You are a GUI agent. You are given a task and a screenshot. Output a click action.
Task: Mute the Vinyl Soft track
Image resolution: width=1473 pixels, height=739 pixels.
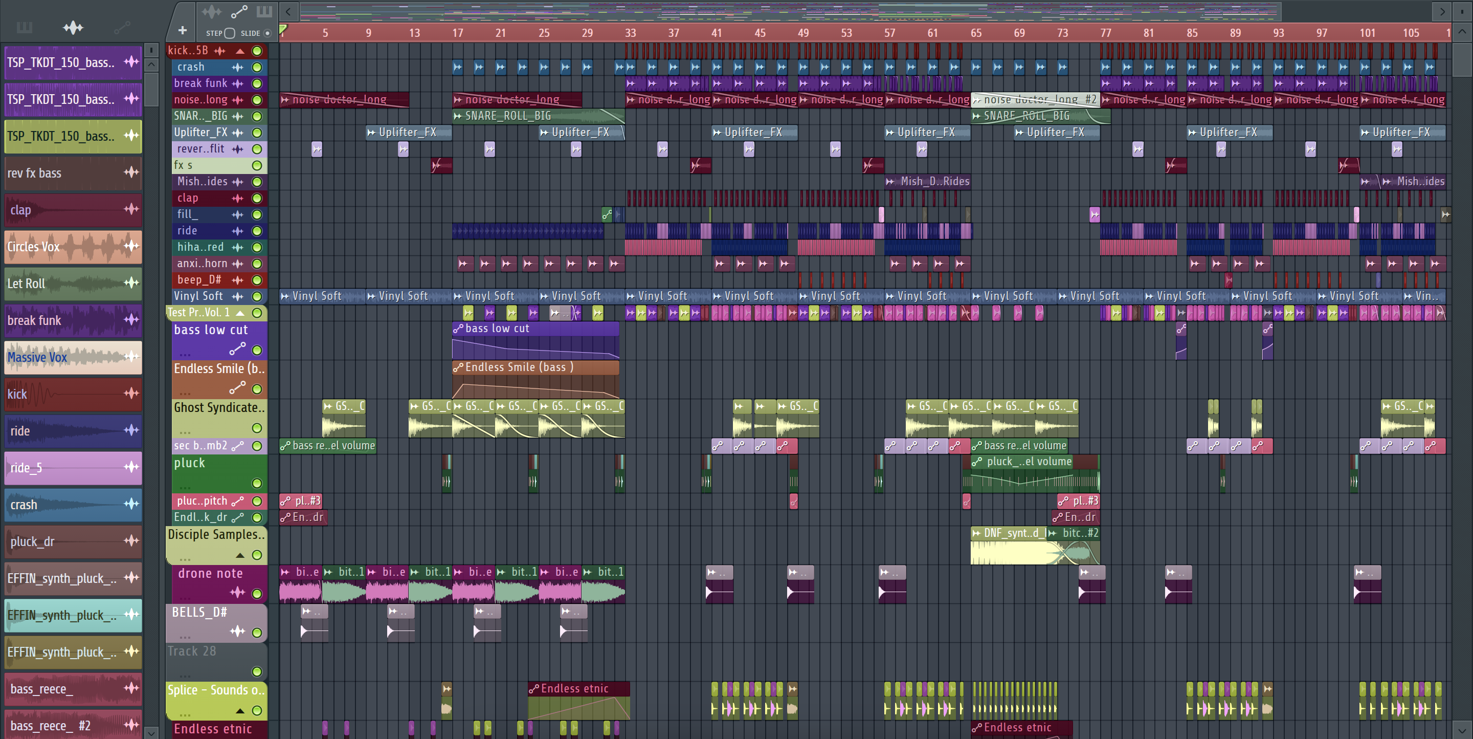257,297
